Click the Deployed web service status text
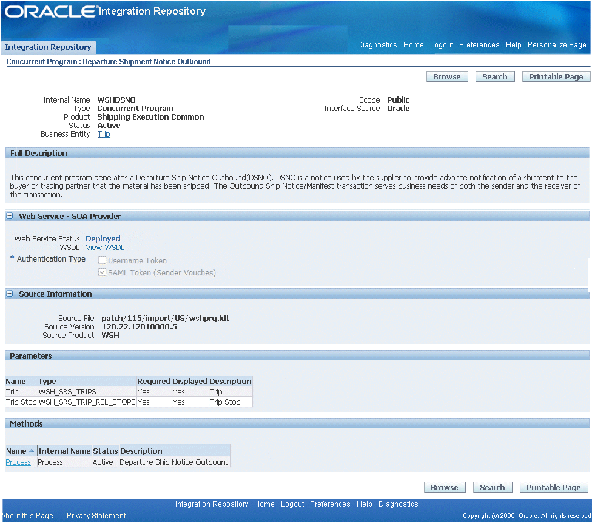Viewport: 592px width, 523px height. click(103, 238)
